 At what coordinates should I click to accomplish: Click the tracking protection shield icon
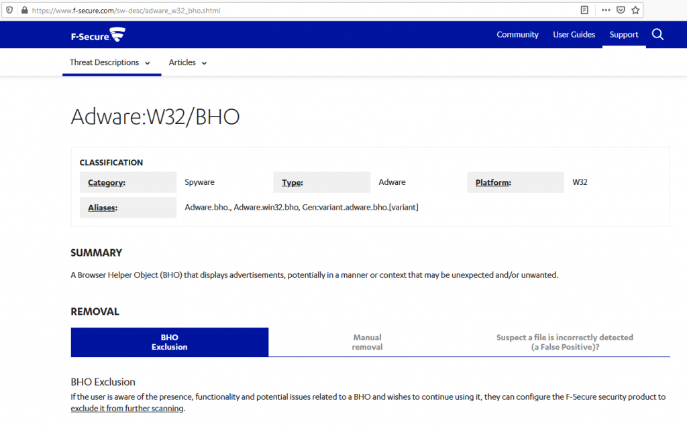(9, 10)
